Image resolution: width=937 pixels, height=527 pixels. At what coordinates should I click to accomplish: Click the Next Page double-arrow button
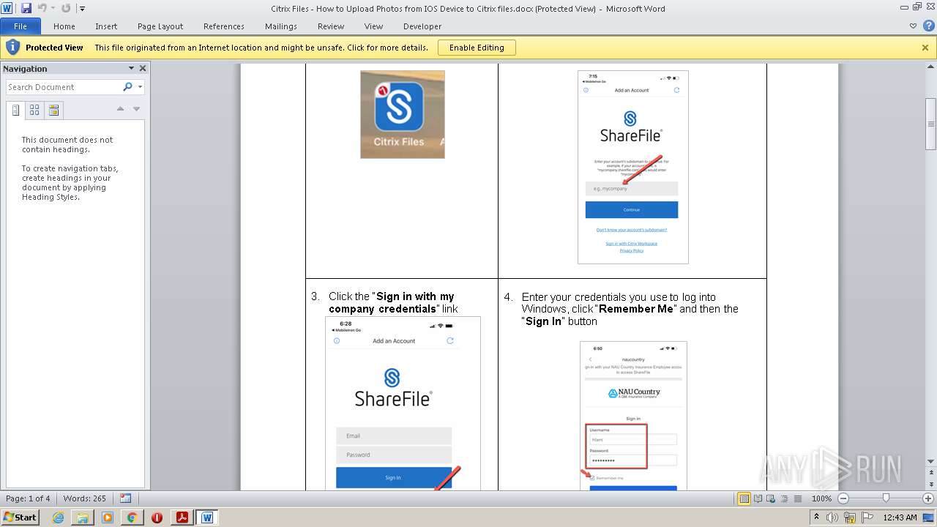pos(931,485)
